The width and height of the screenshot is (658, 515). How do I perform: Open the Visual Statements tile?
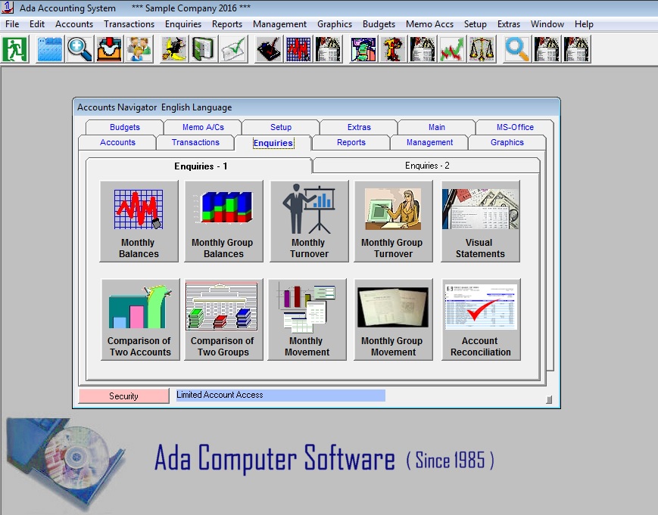(x=481, y=222)
